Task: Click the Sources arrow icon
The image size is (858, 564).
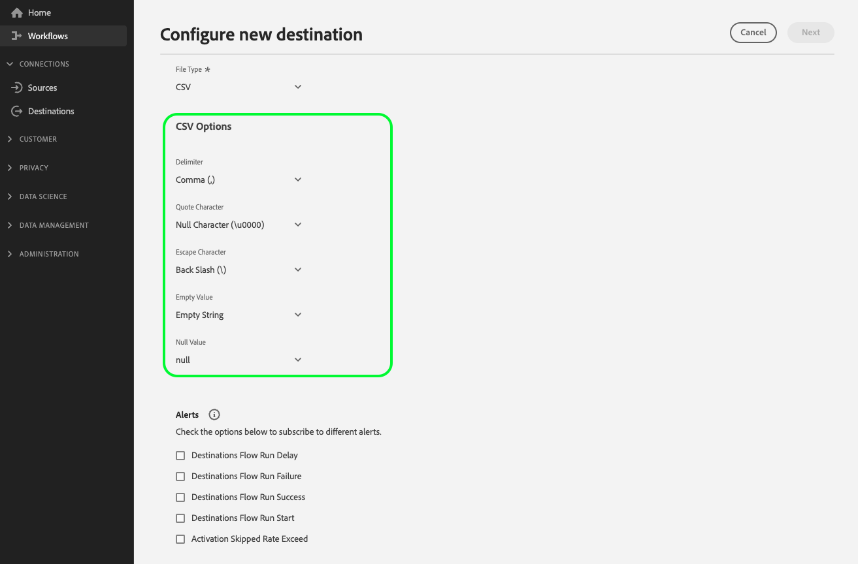Action: coord(17,87)
